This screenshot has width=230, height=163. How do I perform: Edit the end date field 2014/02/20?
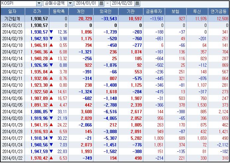[x=122, y=3]
